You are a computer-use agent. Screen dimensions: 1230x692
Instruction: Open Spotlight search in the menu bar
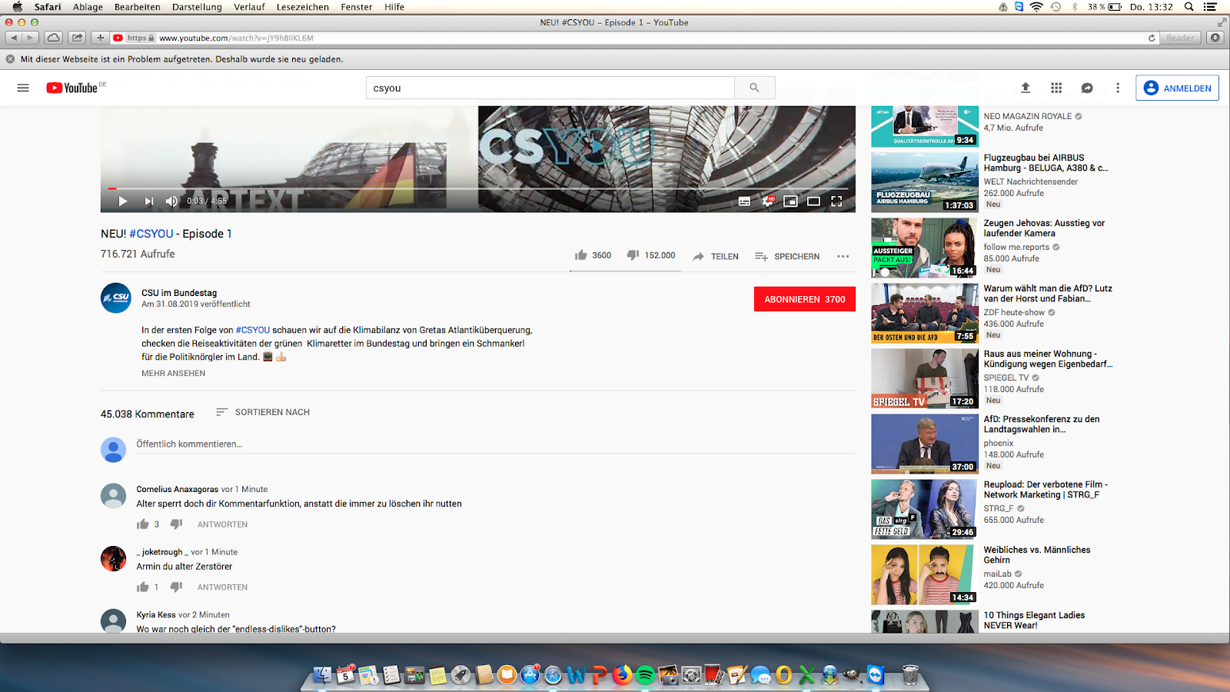(x=1188, y=7)
